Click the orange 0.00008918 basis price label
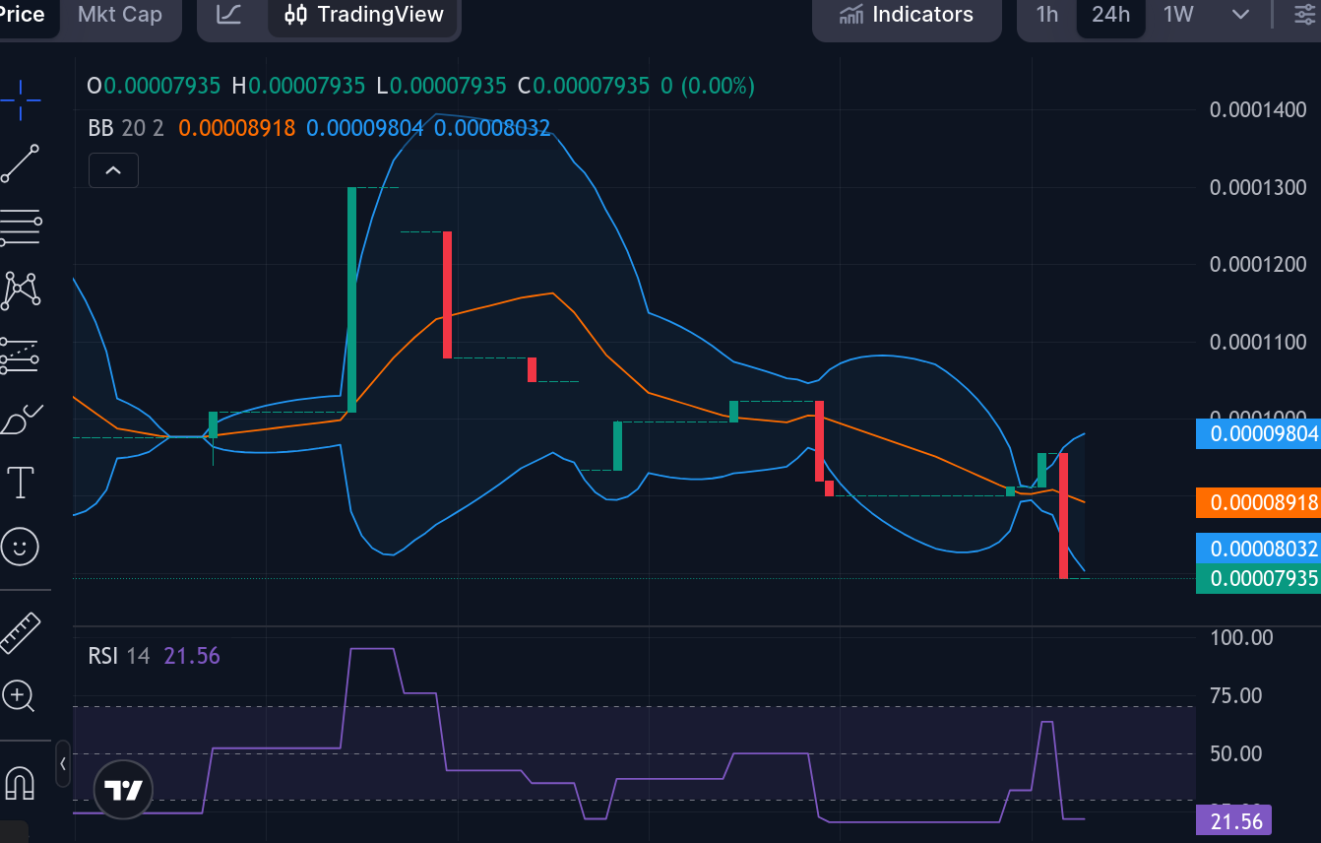This screenshot has width=1321, height=843. (1257, 502)
